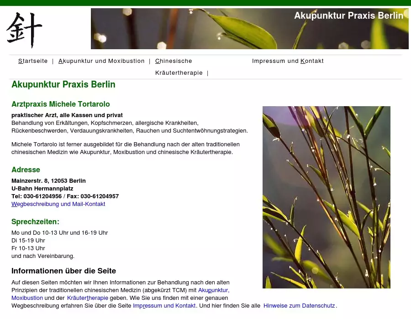Open Chinesische Kräutertherapie from the navigation bar
The width and height of the screenshot is (411, 319).
coord(174,61)
